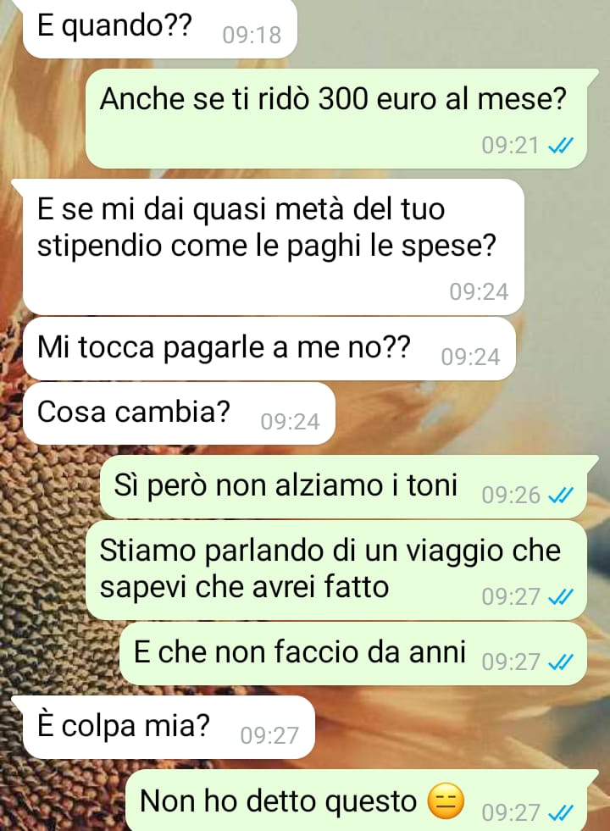
Task: Tap the 'Cosa cambia?' message
Action: click(x=179, y=413)
